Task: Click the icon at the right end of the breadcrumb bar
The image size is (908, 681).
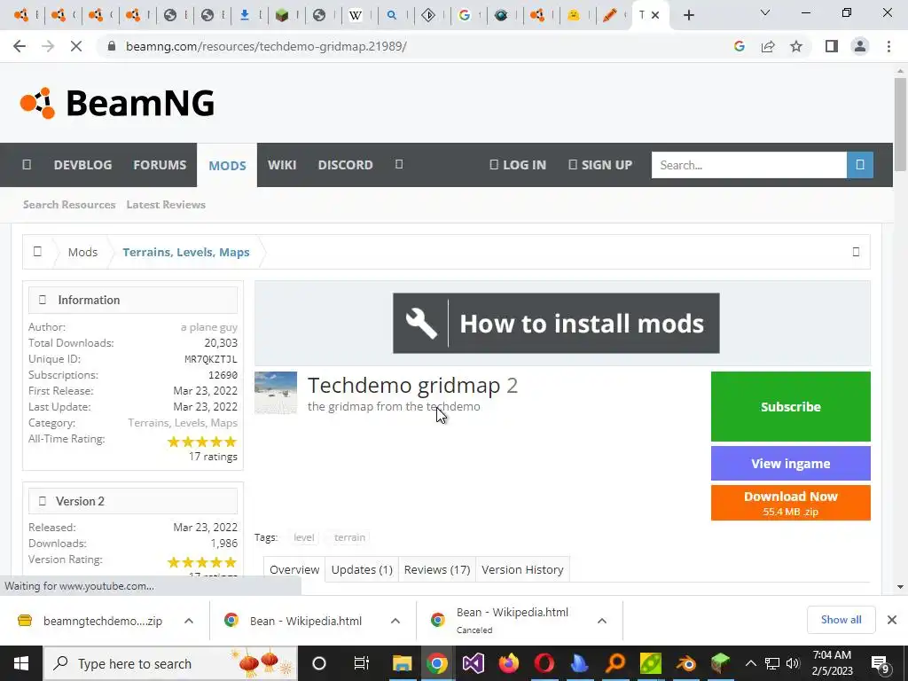Action: [856, 252]
